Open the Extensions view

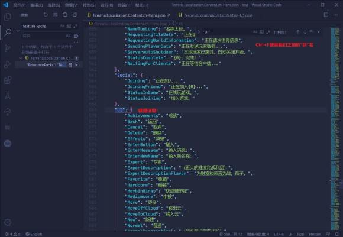coord(8,80)
